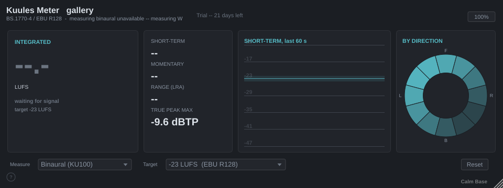This screenshot has width=503, height=188.
Task: Click the Trial 21 days left notice
Action: click(220, 15)
